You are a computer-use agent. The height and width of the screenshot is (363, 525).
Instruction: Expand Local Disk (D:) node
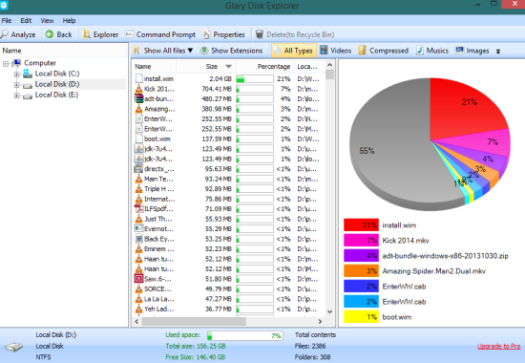16,85
